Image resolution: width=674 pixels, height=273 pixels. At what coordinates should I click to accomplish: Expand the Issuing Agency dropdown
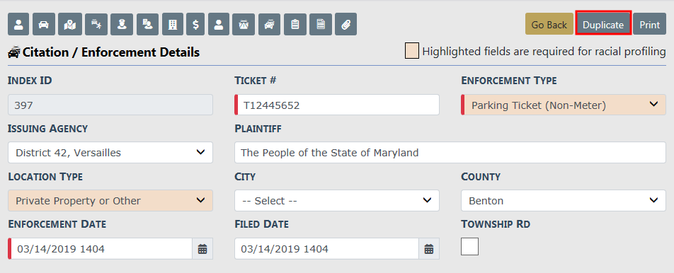point(110,152)
